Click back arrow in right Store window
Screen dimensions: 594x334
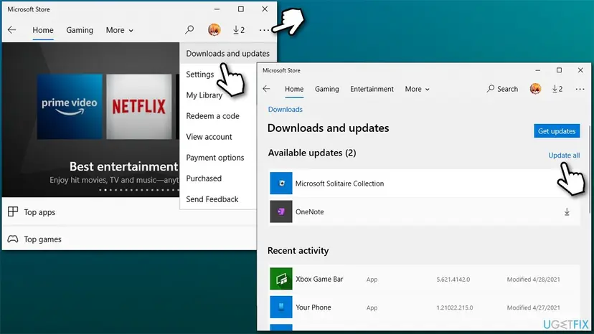coord(266,89)
